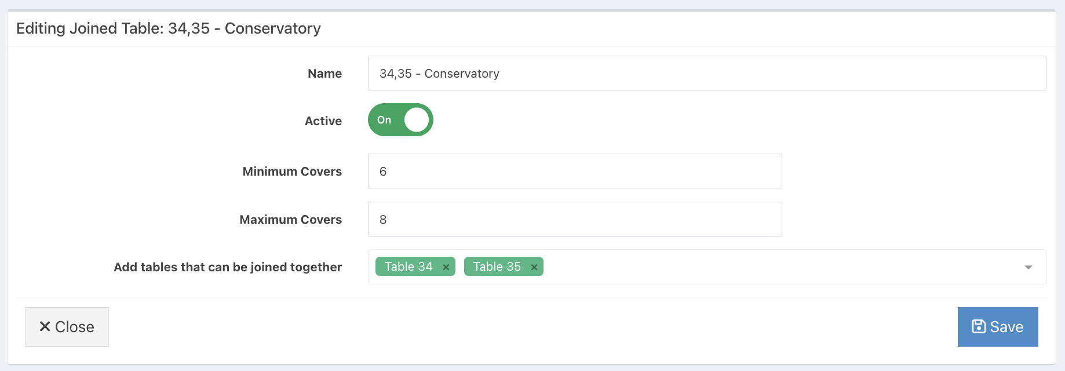1065x371 pixels.
Task: Click the Maximum Covers label
Action: click(x=290, y=220)
